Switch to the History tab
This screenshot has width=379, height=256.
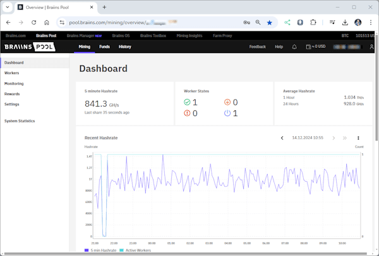point(125,47)
